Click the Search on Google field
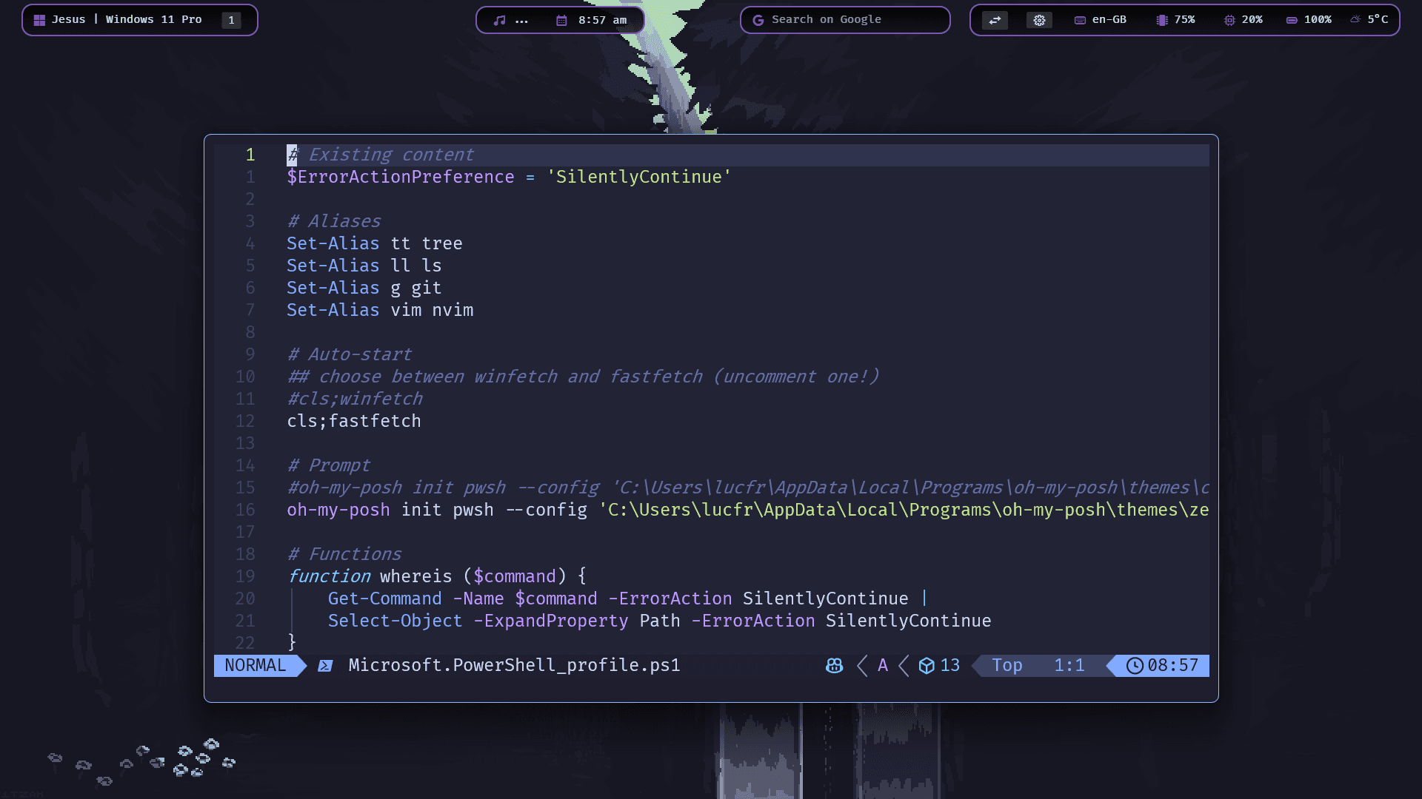Image resolution: width=1422 pixels, height=799 pixels. [x=844, y=20]
